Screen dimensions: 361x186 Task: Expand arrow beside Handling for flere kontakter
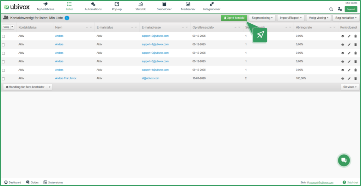50,87
